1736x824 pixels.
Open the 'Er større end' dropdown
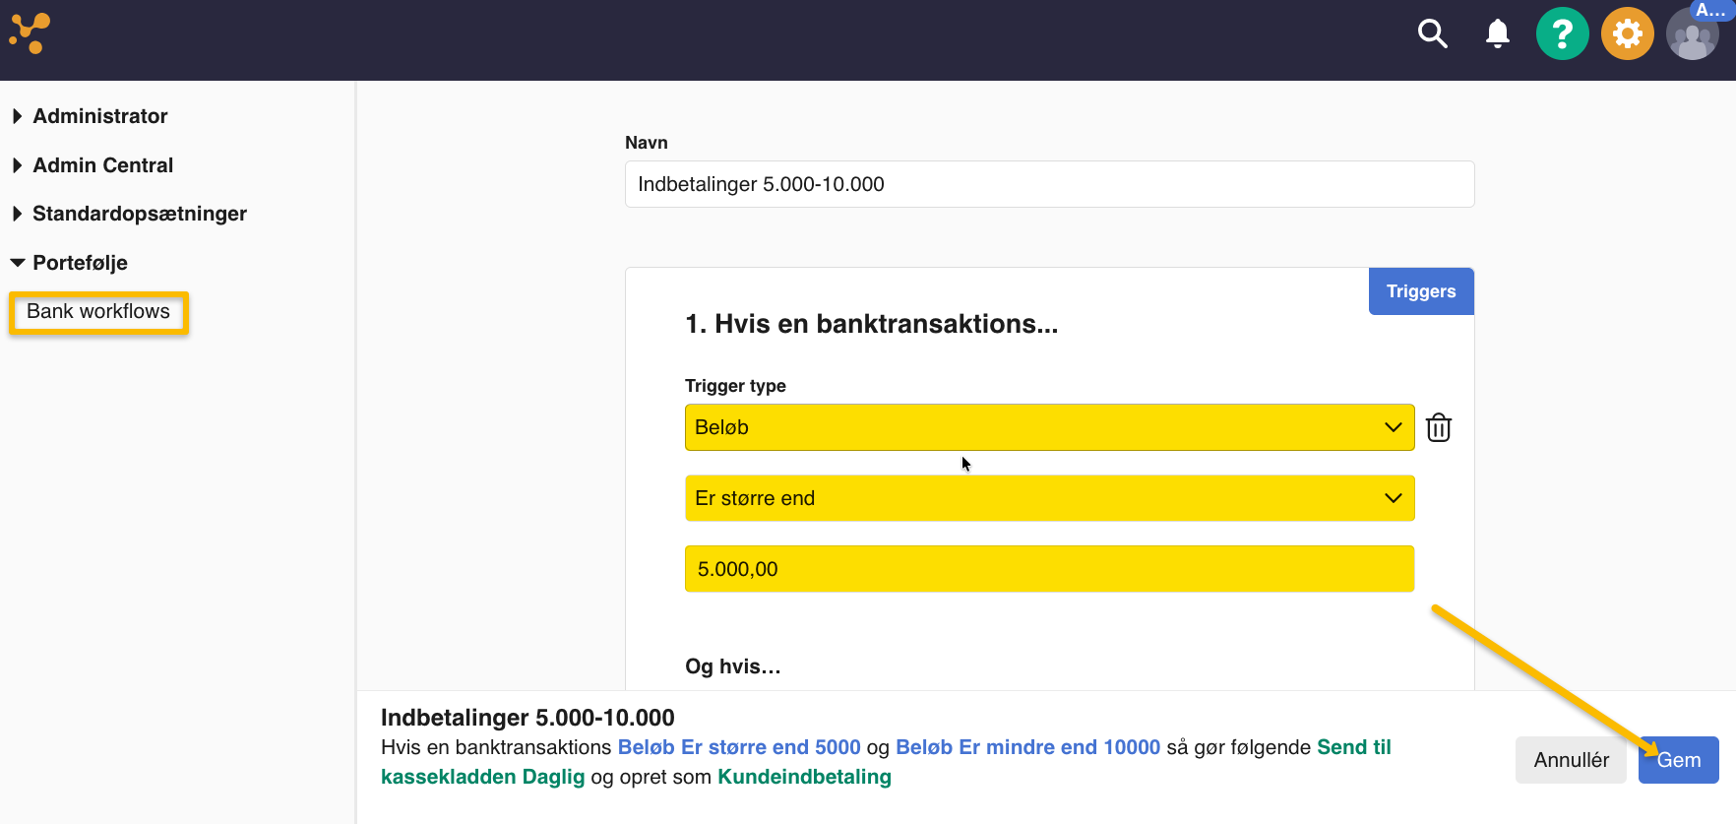tap(1049, 498)
